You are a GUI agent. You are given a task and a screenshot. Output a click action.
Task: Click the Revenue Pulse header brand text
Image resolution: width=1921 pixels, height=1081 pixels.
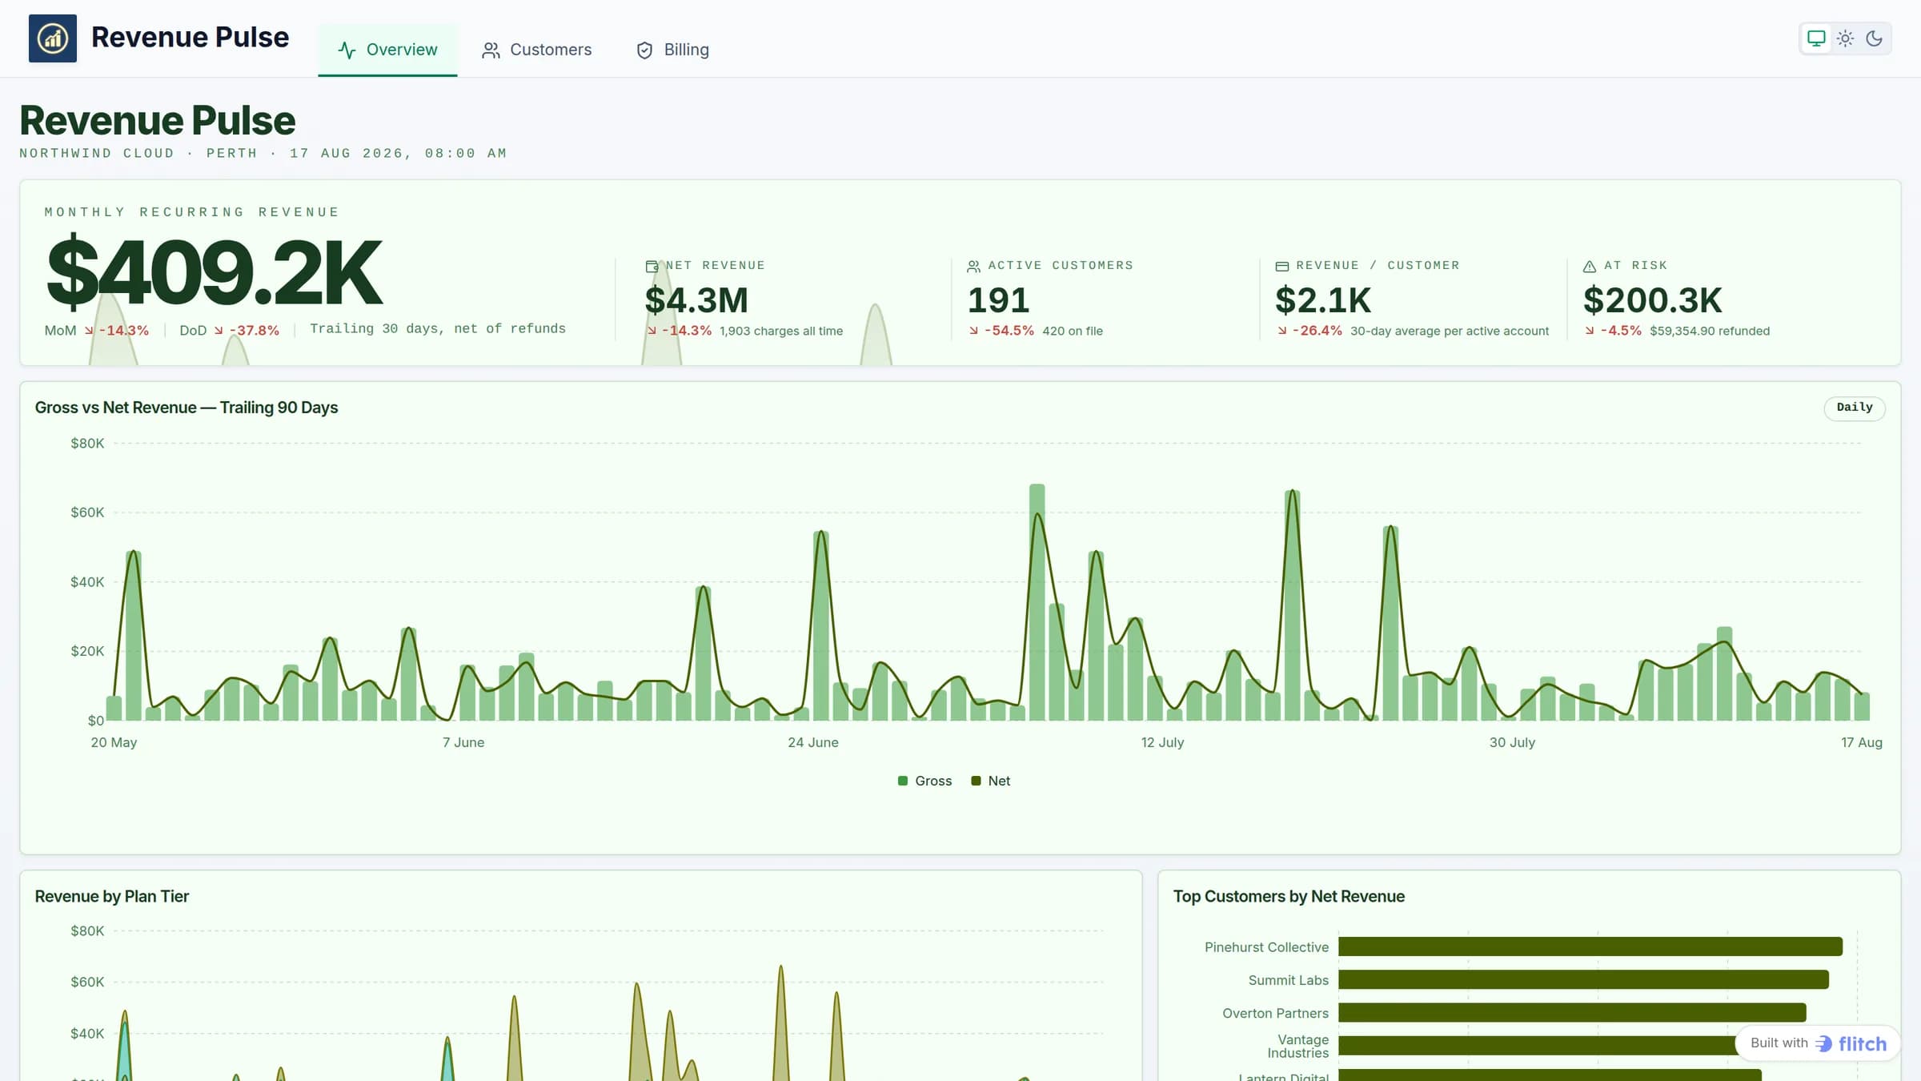pos(190,38)
